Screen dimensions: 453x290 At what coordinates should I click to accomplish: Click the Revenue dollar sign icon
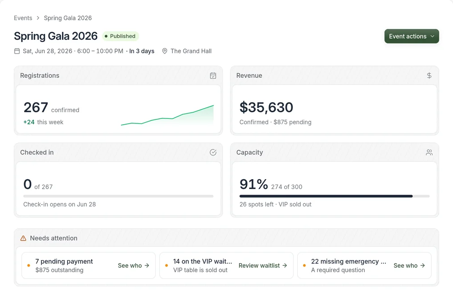click(x=429, y=76)
